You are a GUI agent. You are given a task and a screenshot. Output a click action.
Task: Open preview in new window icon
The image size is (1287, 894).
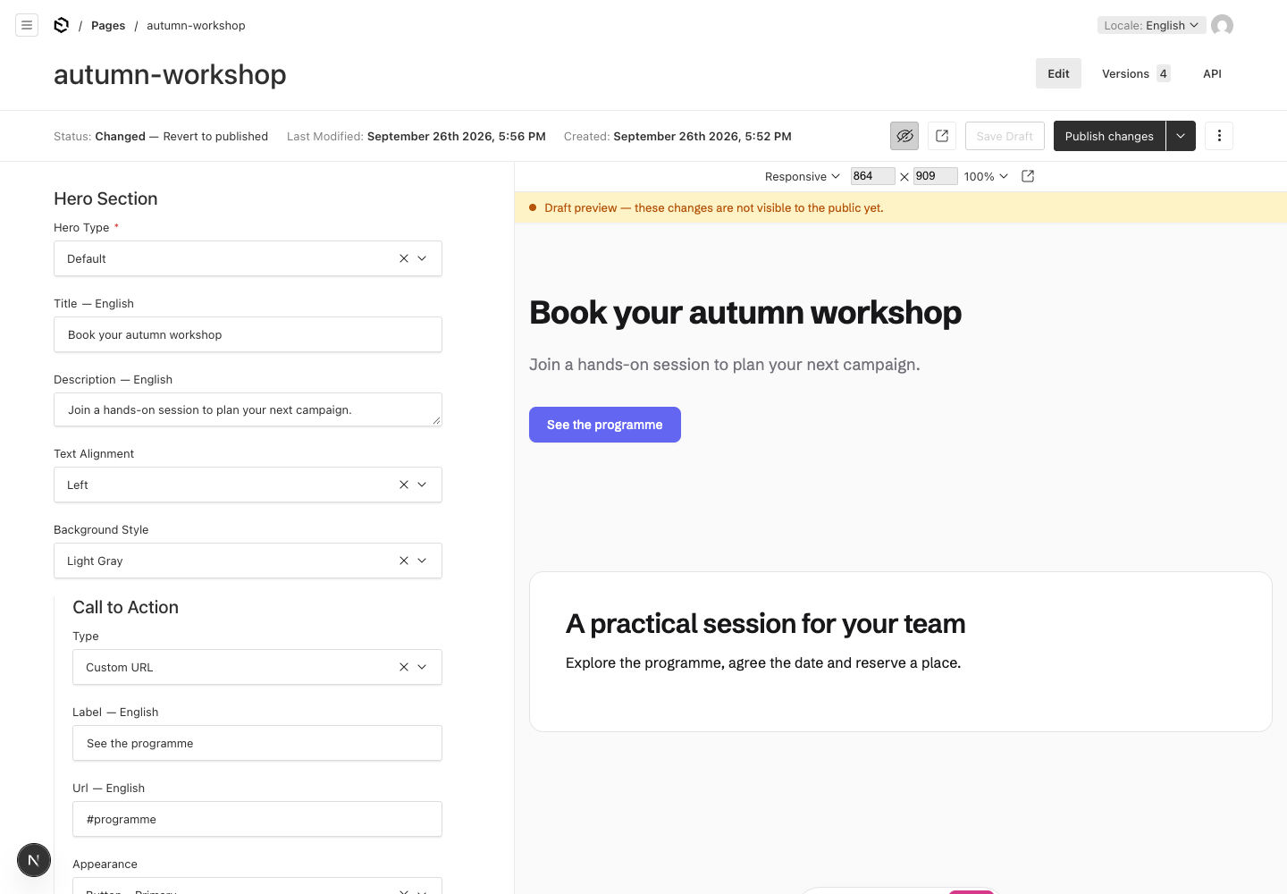[x=942, y=136]
